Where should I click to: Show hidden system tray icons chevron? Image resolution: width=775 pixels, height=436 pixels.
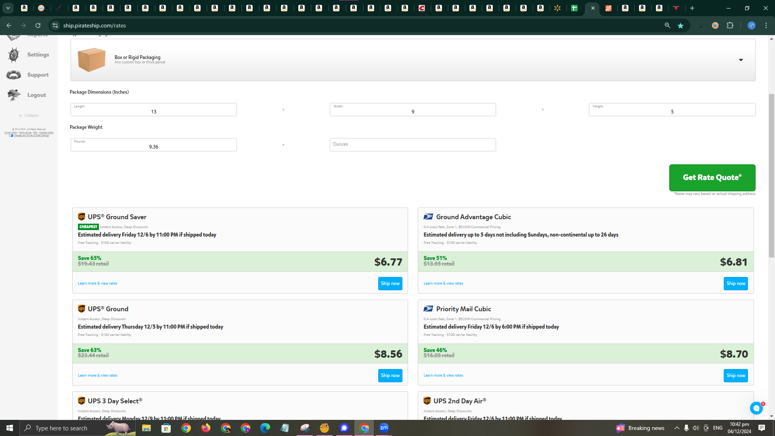(677, 428)
